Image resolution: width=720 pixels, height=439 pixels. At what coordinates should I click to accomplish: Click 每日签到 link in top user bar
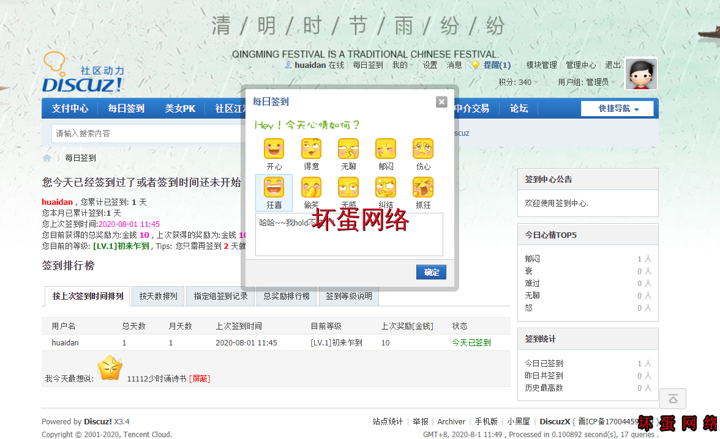pyautogui.click(x=368, y=65)
